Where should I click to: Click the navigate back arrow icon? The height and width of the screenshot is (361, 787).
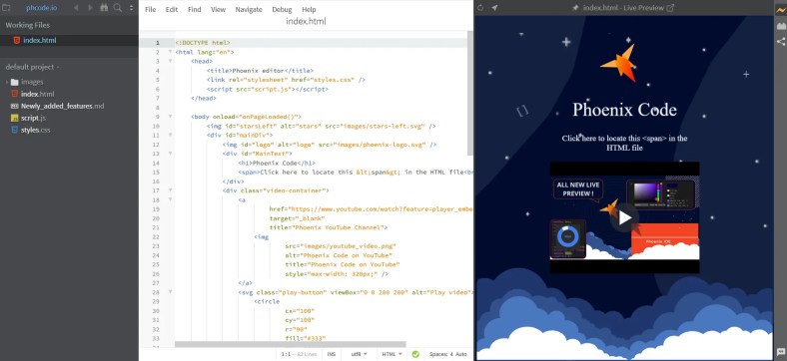76,8
